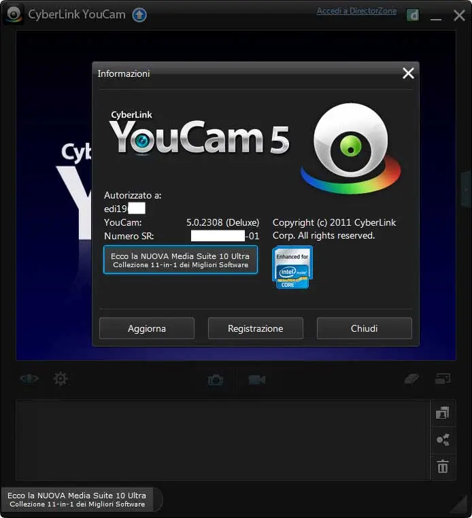Viewport: 472px width, 518px height.
Task: Click the Informazioni dialog title
Action: [x=124, y=73]
